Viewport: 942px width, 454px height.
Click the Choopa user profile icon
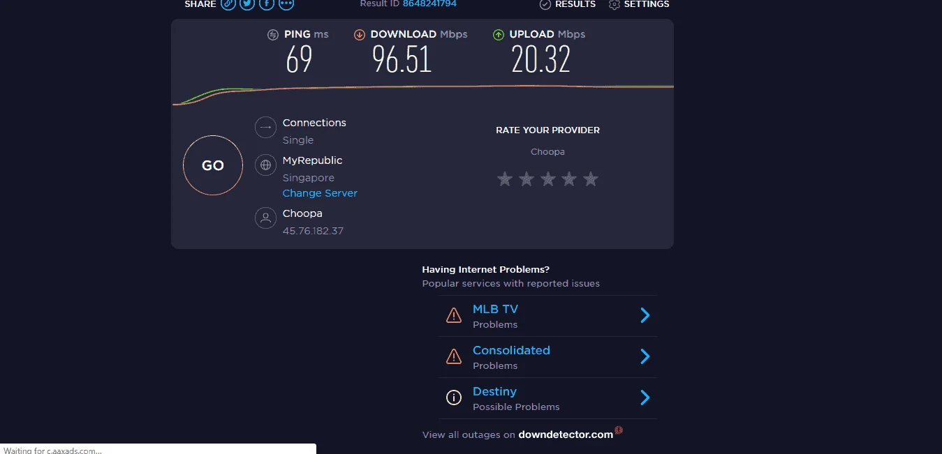[x=265, y=218]
